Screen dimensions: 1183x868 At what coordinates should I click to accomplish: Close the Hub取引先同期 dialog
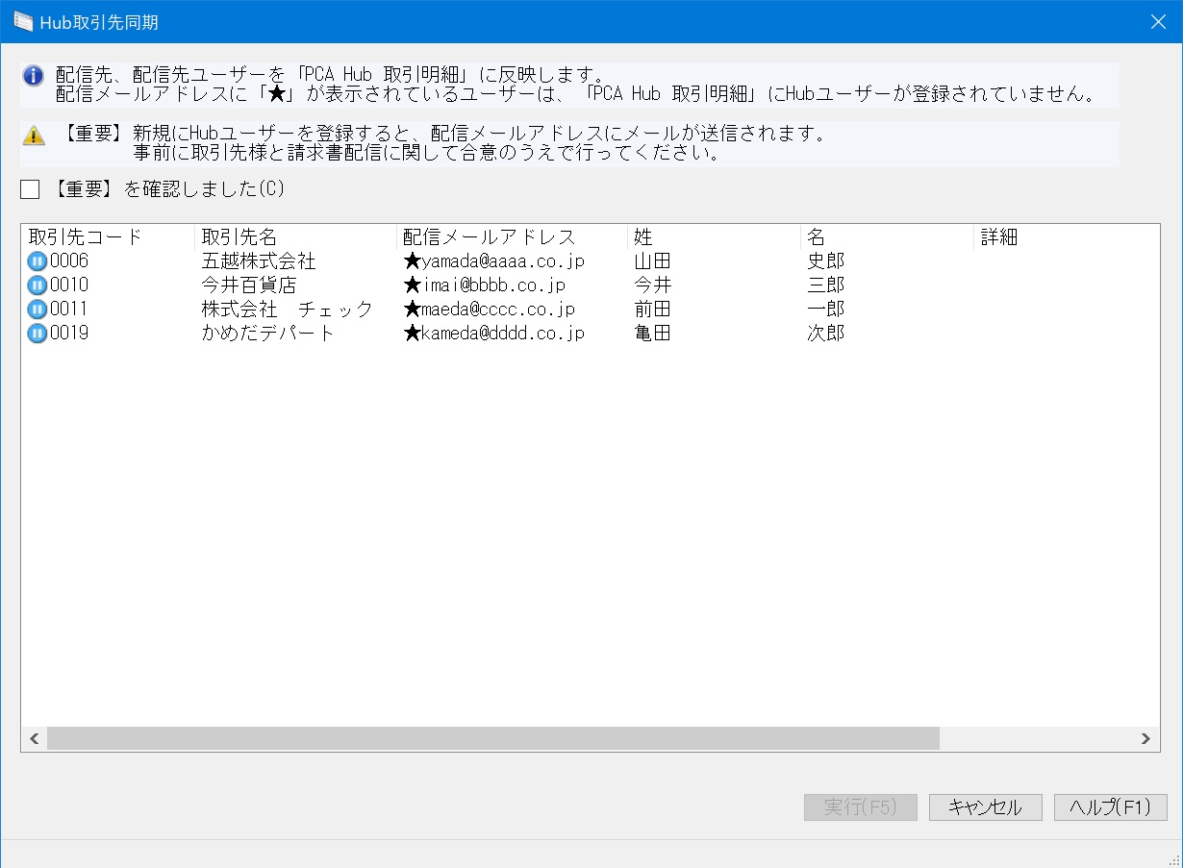click(x=1159, y=21)
